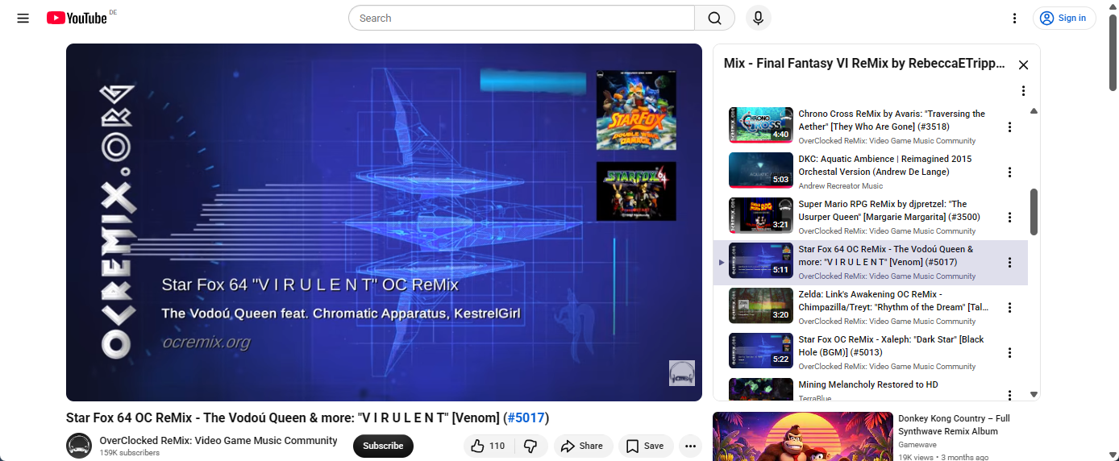
Task: Focus the Search input field
Action: pos(522,18)
